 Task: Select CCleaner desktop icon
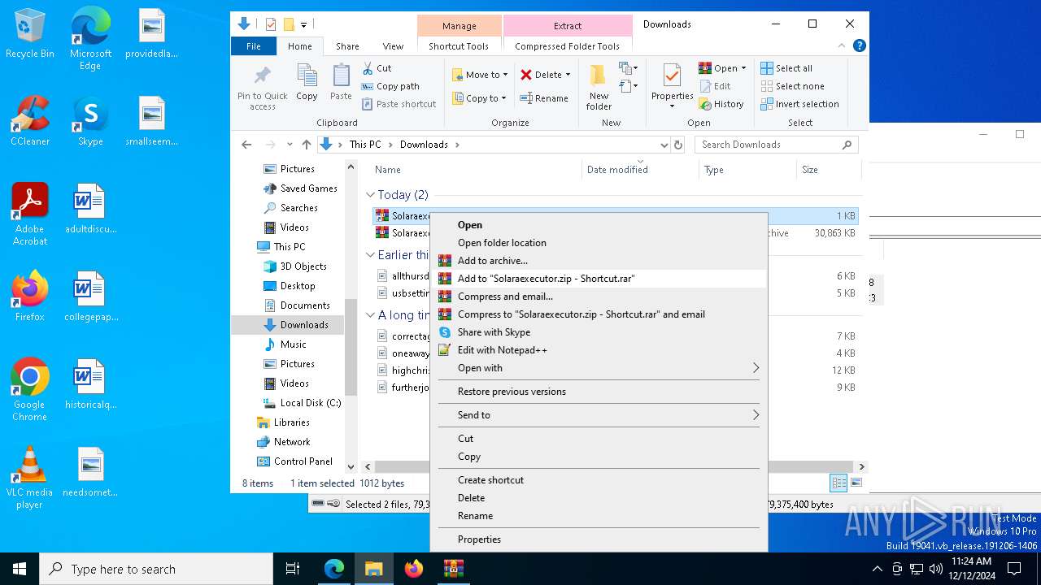(30, 121)
